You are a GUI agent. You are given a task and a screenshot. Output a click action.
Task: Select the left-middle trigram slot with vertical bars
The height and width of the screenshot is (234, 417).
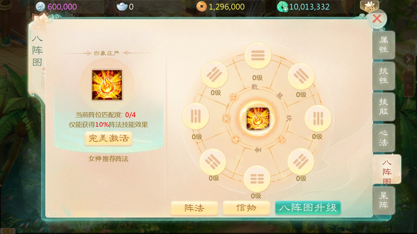pyautogui.click(x=195, y=116)
